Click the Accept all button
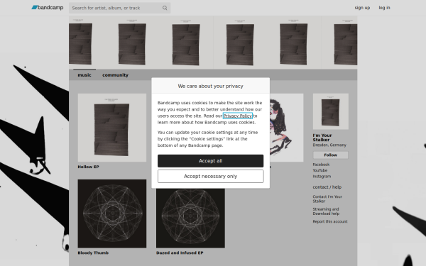Viewport: 426px width, 266px height. tap(211, 161)
